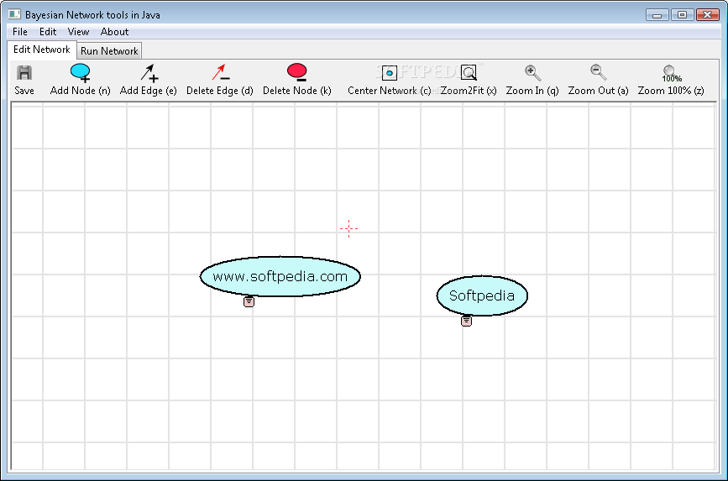Viewport: 728px width, 481px height.
Task: Zoom out with the magnifier icon
Action: pyautogui.click(x=598, y=72)
